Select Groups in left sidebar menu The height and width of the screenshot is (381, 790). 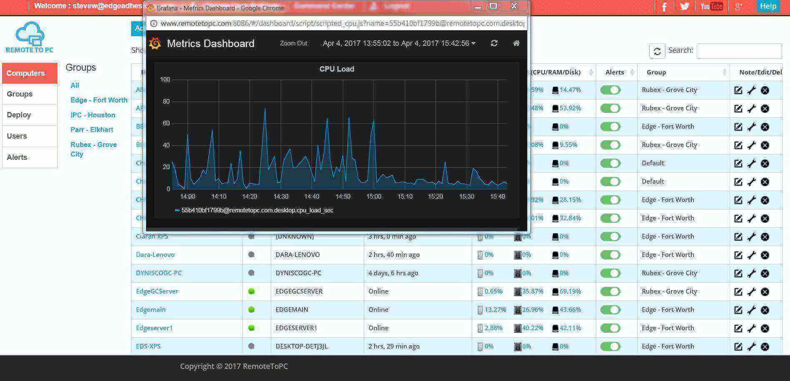coord(30,94)
